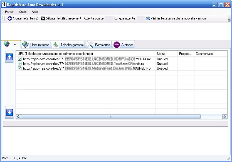
Task: Switch to the Téléchargements tab
Action: click(68, 45)
